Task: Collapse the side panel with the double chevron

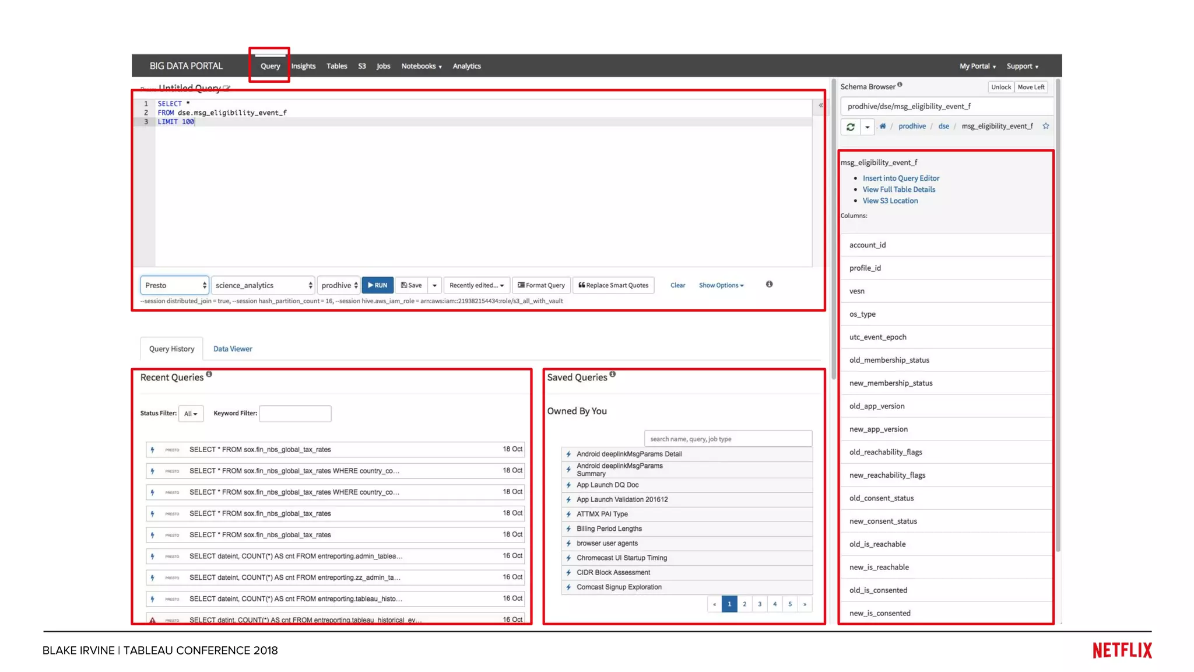Action: (820, 106)
